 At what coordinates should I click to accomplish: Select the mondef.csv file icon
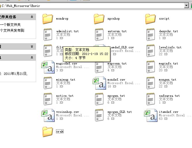tap(99, 83)
